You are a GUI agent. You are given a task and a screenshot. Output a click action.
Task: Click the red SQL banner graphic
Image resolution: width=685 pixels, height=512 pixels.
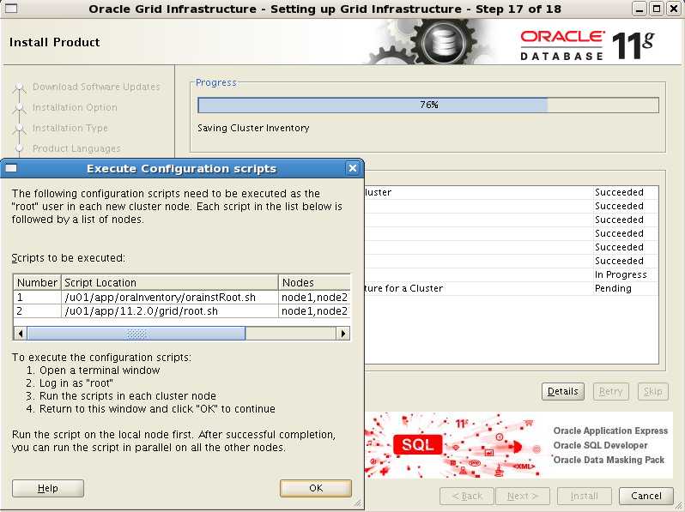click(417, 445)
